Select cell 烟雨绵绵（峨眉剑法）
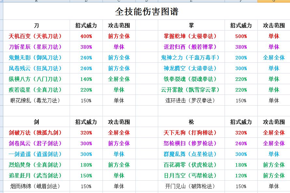Image resolution: width=290 pixels, height=193 pixels. point(36,186)
